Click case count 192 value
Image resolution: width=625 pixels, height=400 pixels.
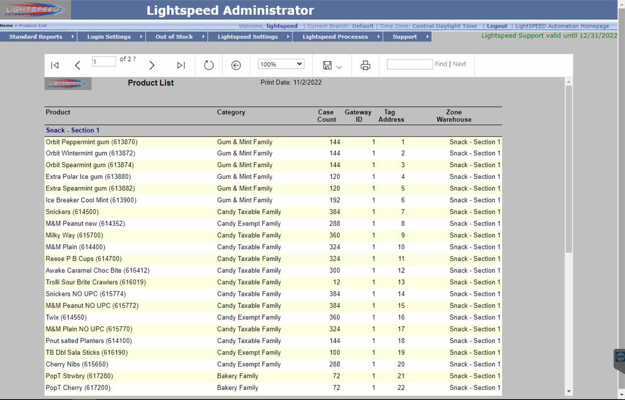pyautogui.click(x=335, y=200)
